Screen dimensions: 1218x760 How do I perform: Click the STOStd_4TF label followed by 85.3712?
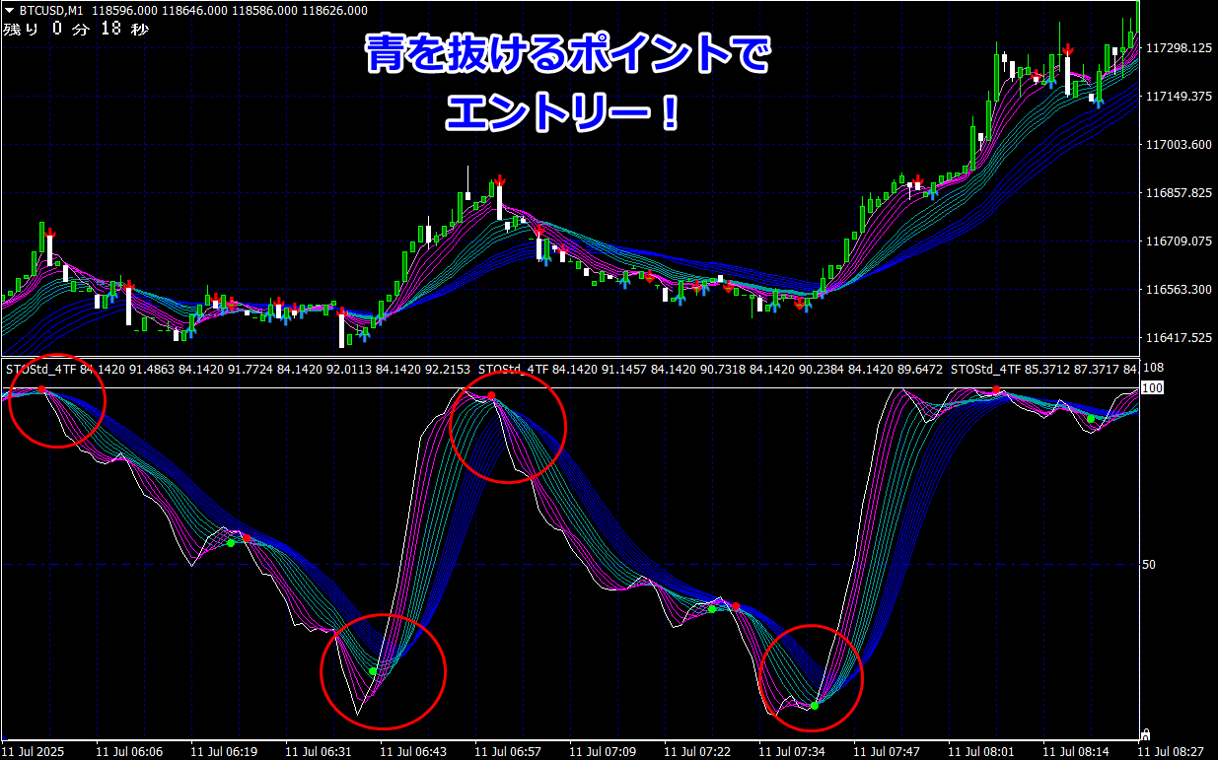click(x=985, y=369)
